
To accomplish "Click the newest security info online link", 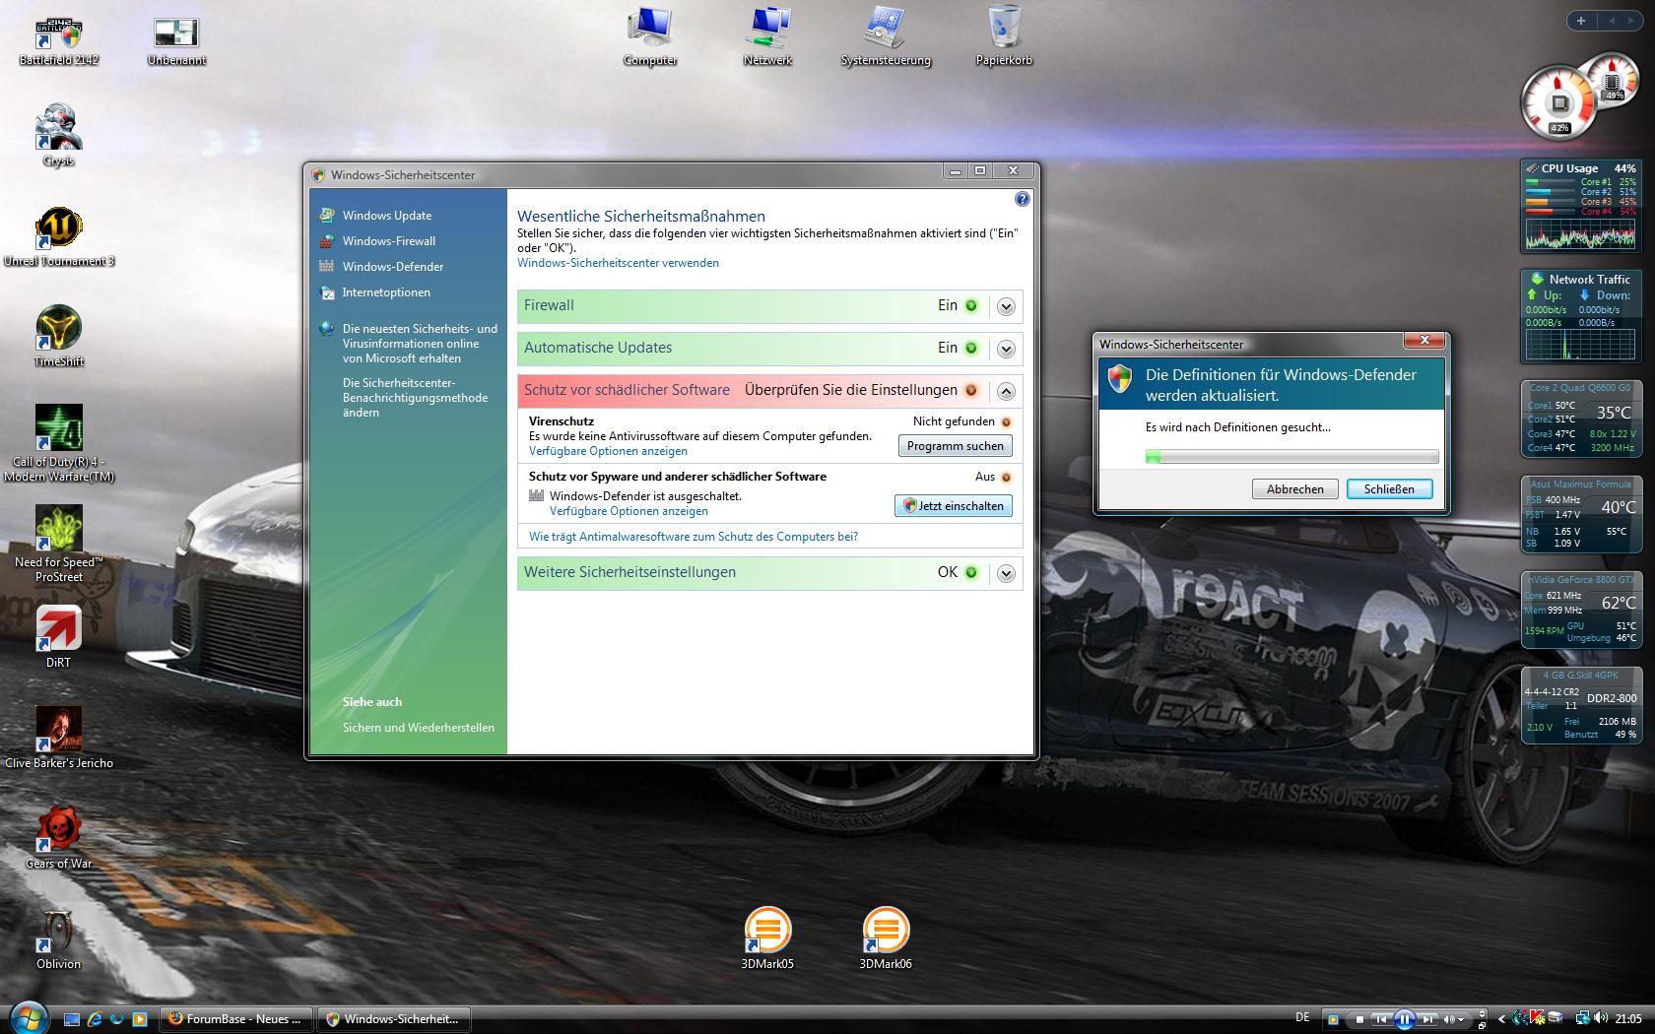I will [420, 344].
